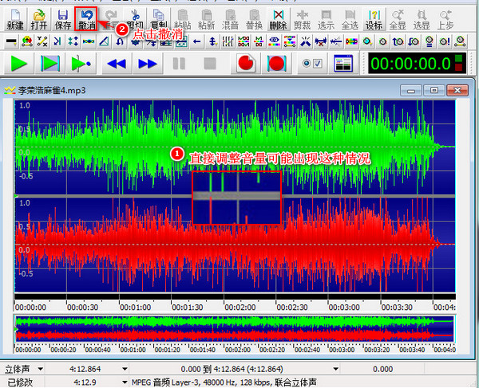
Task: Click the 替换 (Replace) toolbar button
Action: [254, 19]
